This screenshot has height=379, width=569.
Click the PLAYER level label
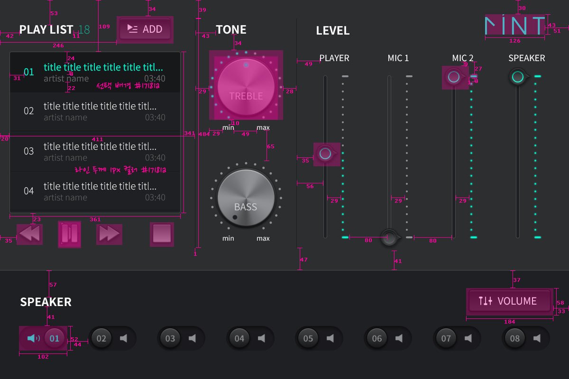(x=334, y=58)
